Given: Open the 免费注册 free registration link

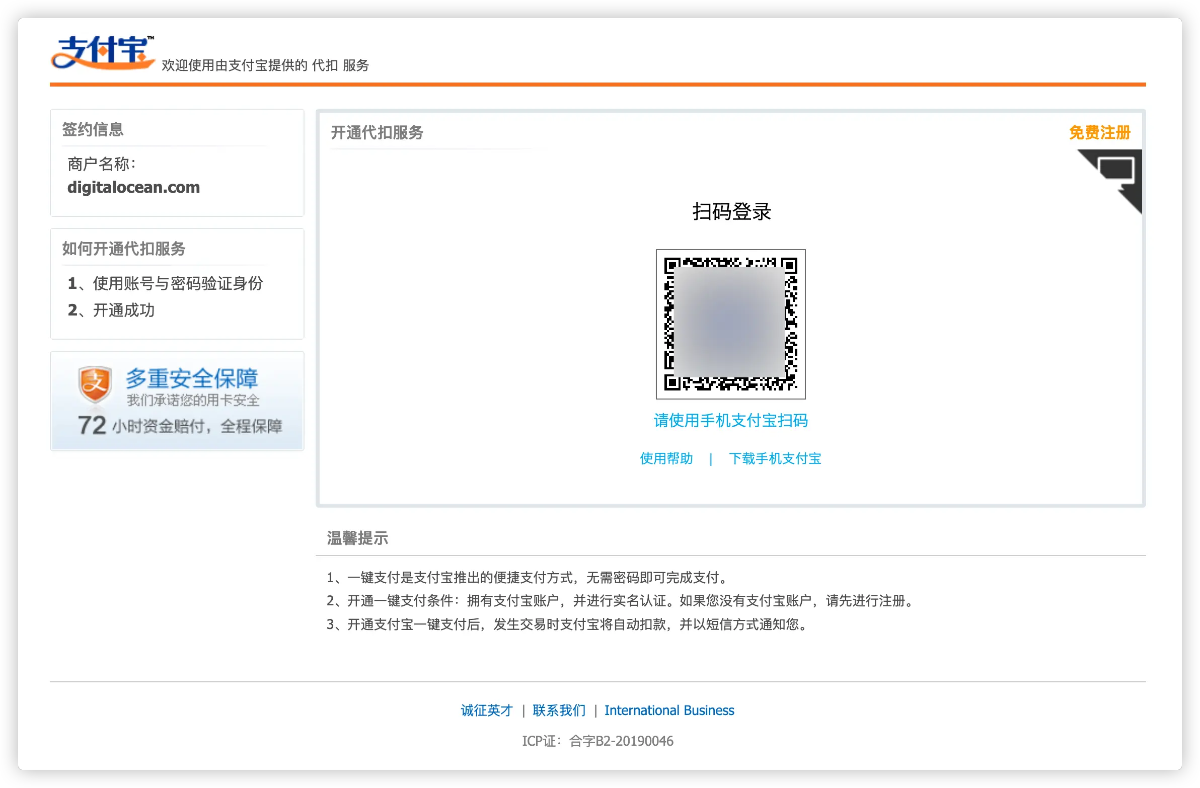Looking at the screenshot, I should (x=1100, y=133).
